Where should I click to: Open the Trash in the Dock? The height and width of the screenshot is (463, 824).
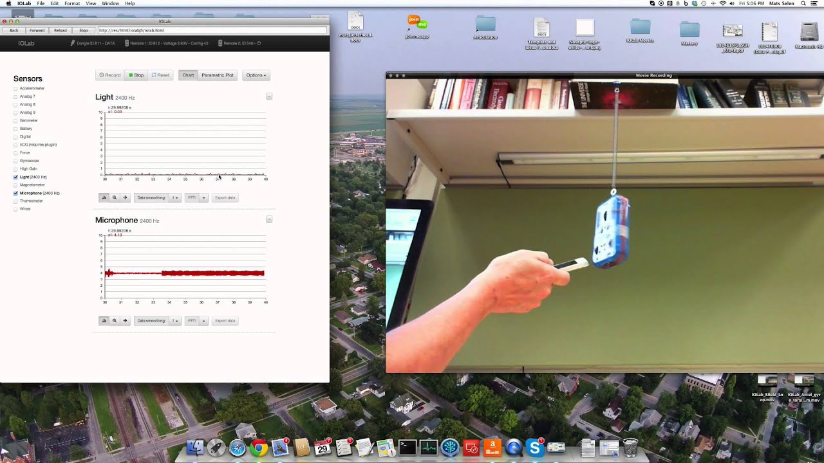(x=630, y=448)
